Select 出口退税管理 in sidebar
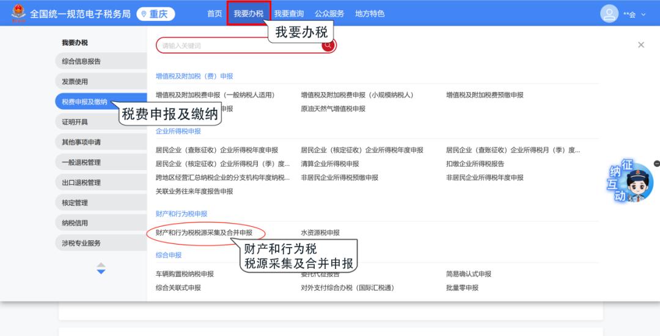Screen dimensions: 660x336 [101, 182]
